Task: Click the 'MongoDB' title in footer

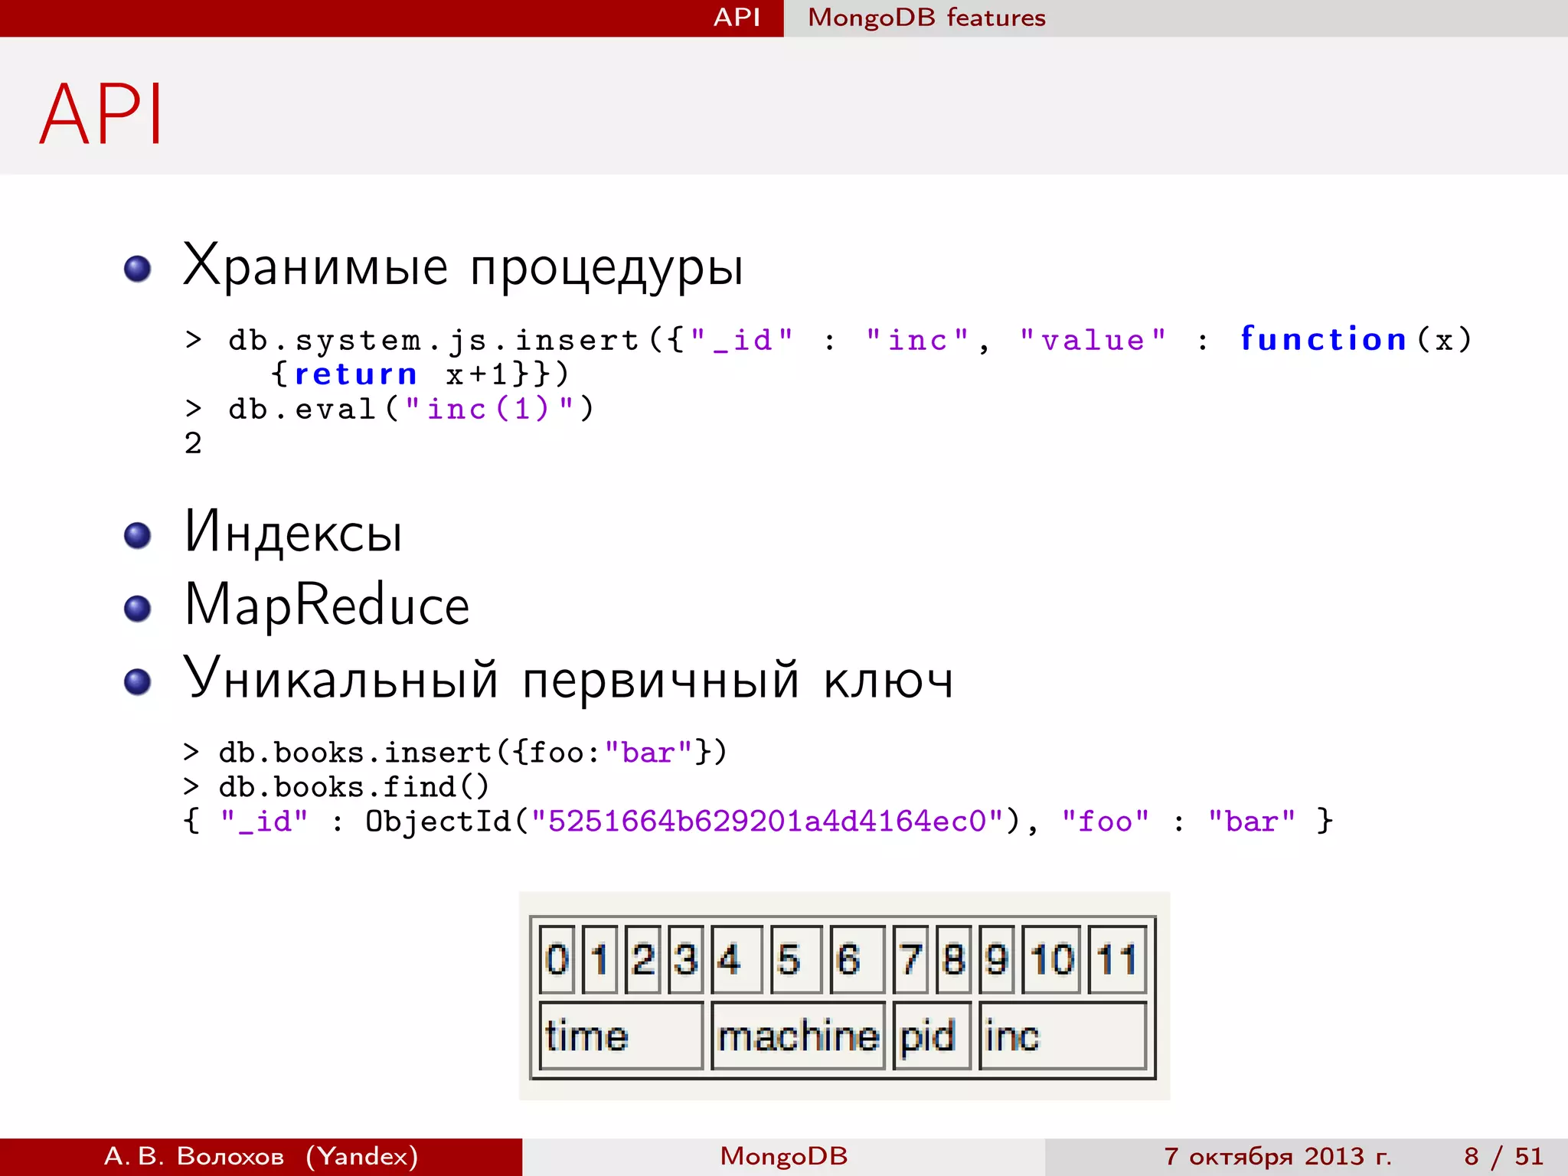Action: pos(784,1156)
